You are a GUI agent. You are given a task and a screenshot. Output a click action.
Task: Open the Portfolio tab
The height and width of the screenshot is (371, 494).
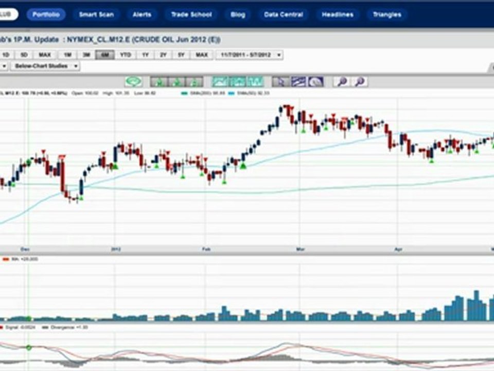coord(46,14)
